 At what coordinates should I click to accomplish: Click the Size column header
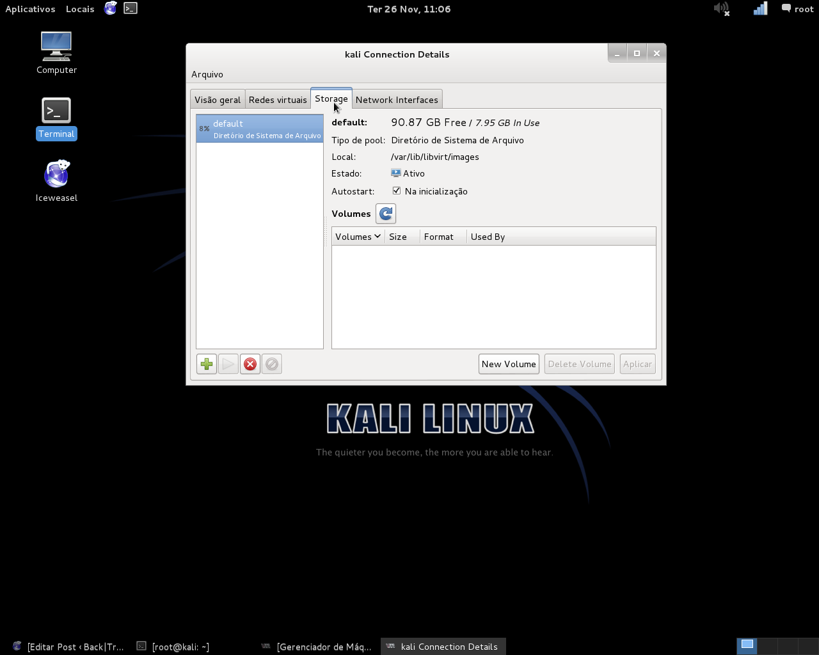tap(402, 237)
